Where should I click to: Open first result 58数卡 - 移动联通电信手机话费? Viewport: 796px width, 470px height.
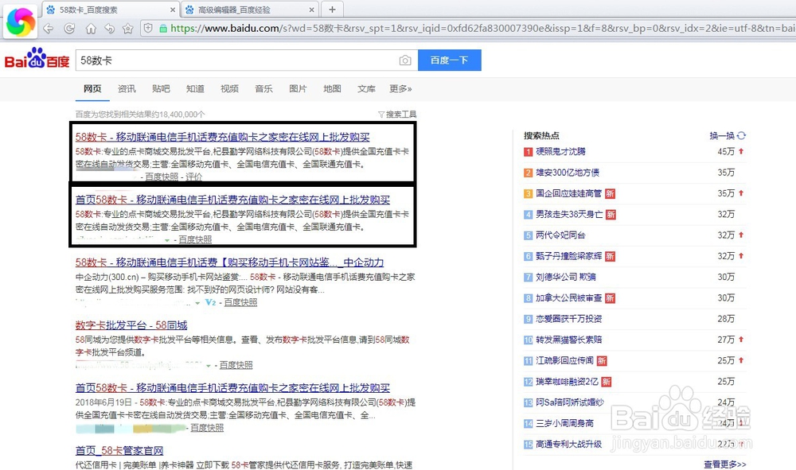[222, 137]
